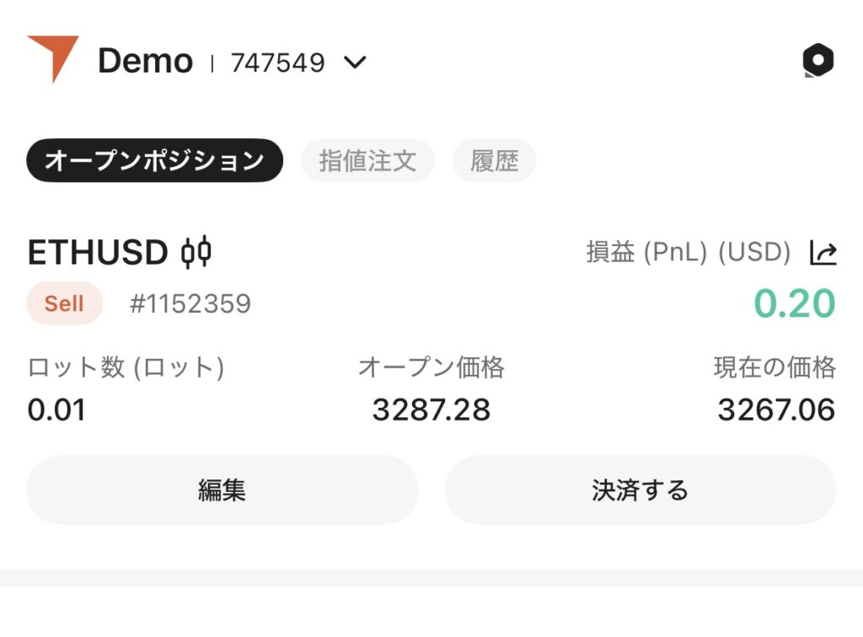Tap the share PnL arrow icon

[x=823, y=253]
